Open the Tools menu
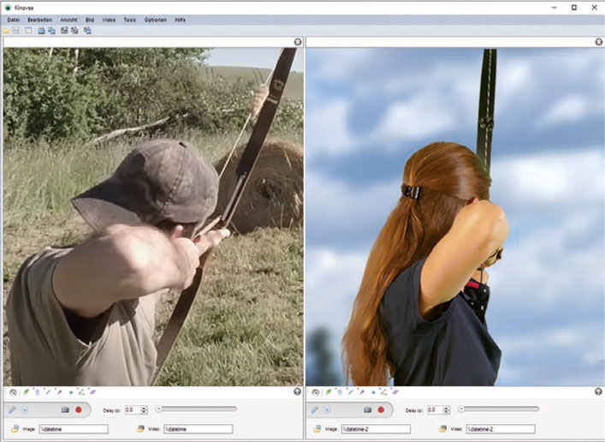The image size is (605, 442). click(129, 18)
